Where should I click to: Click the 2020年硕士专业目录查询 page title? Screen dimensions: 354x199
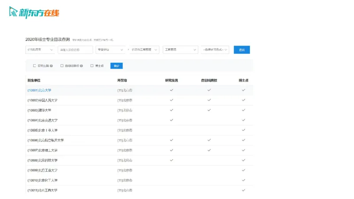(47, 39)
